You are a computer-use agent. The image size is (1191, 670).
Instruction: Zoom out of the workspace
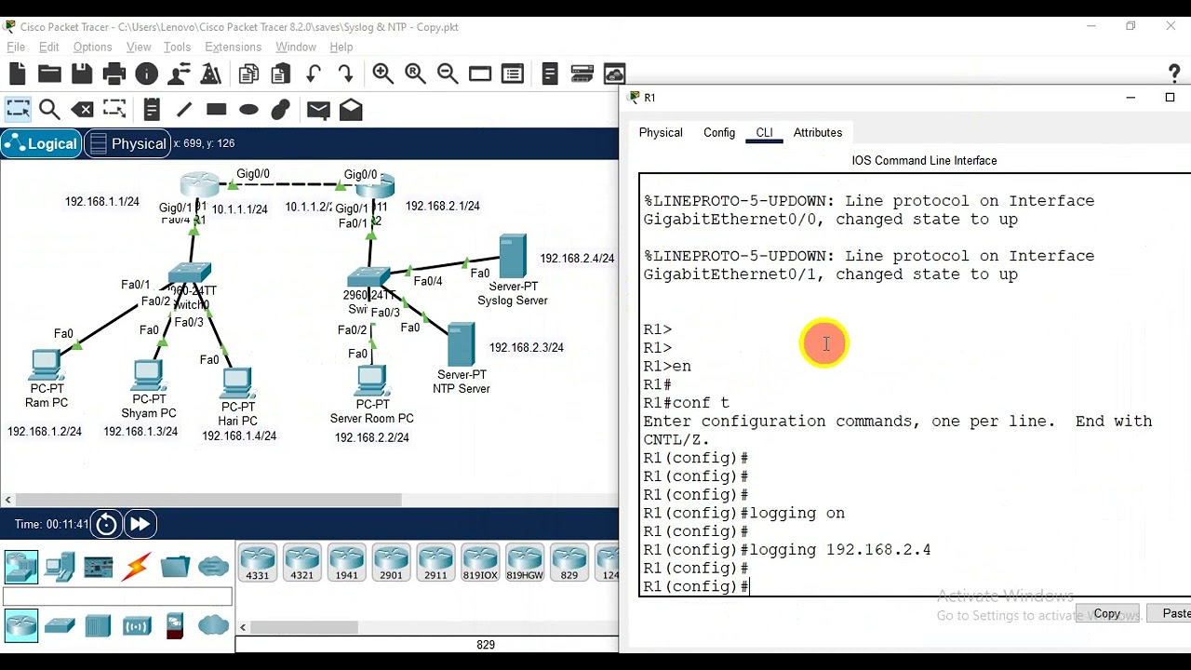[x=447, y=74]
